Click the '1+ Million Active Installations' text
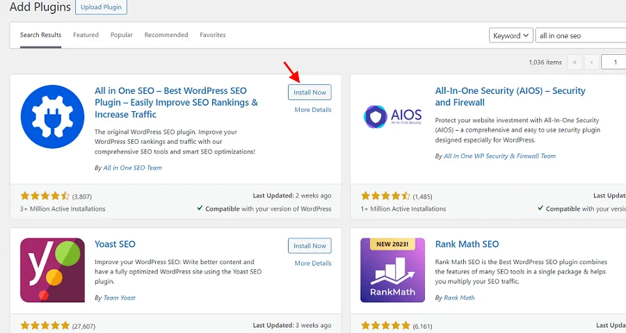626x333 pixels. click(x=403, y=209)
